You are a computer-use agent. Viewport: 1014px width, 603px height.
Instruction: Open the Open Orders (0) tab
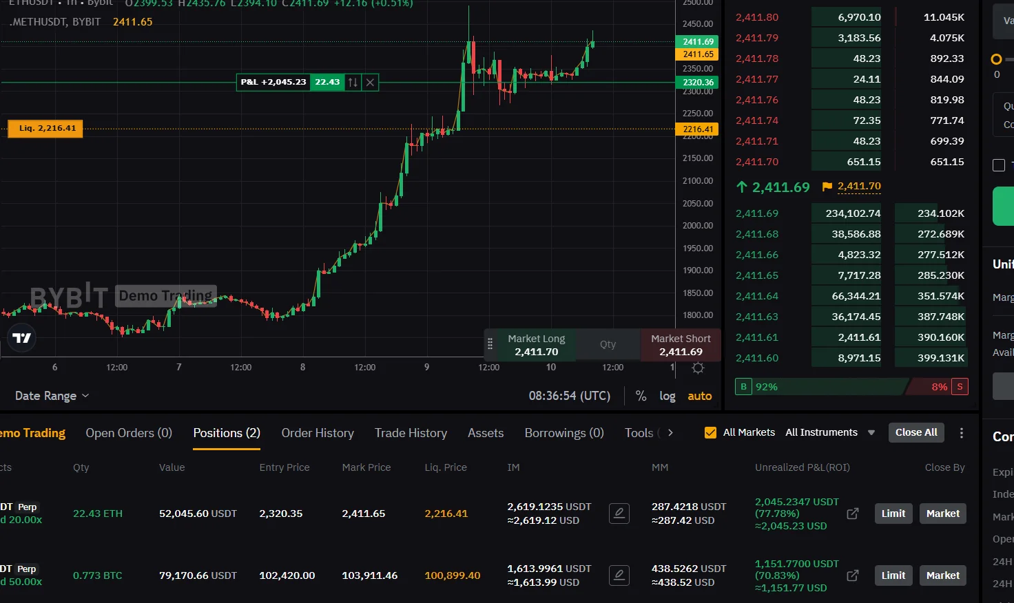pos(129,433)
